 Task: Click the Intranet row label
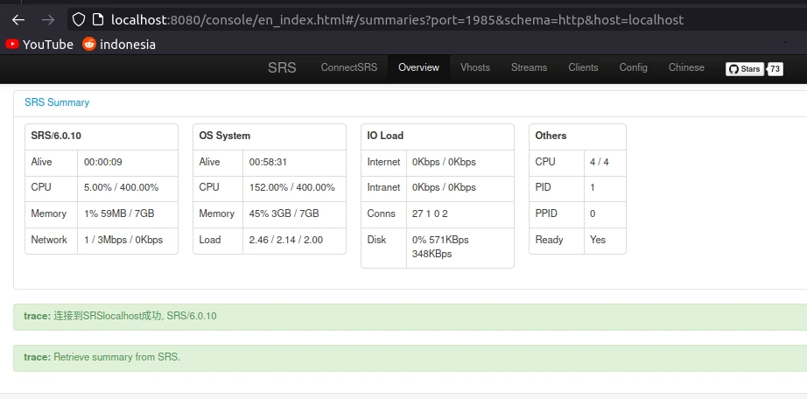[x=383, y=188]
